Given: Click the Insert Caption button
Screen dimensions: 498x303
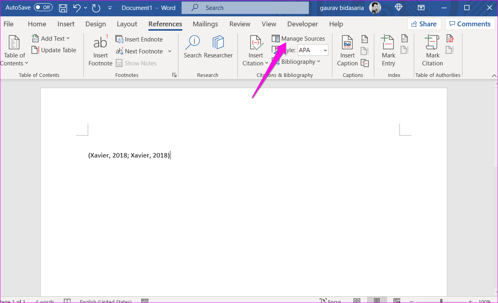Looking at the screenshot, I should pos(348,51).
